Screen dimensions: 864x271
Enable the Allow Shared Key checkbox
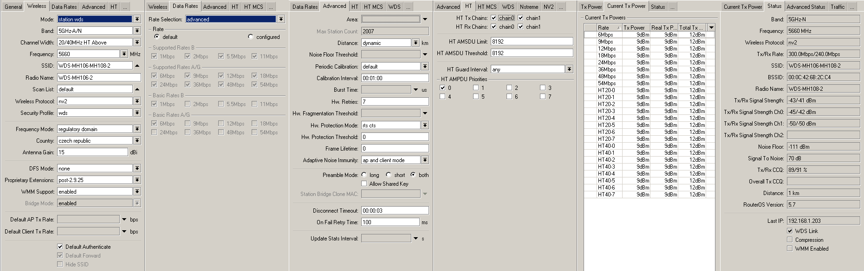(x=364, y=183)
